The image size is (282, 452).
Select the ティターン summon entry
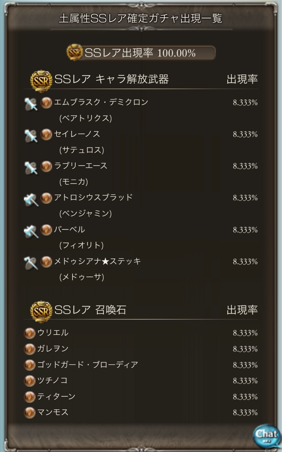56,397
